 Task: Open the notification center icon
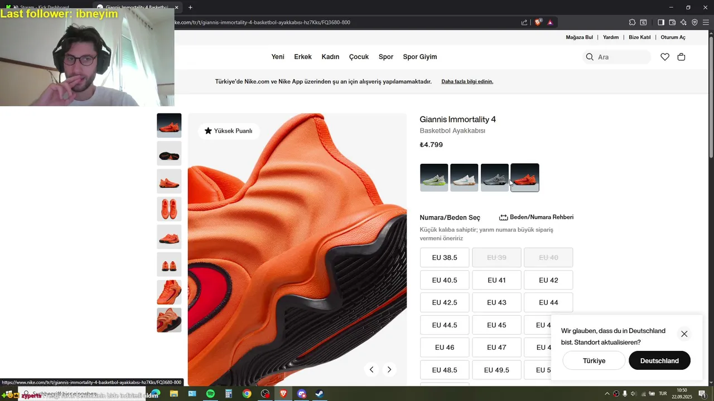point(702,394)
